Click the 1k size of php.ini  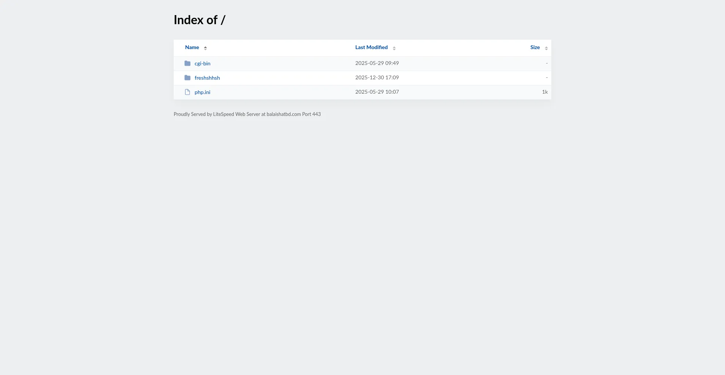pos(545,92)
